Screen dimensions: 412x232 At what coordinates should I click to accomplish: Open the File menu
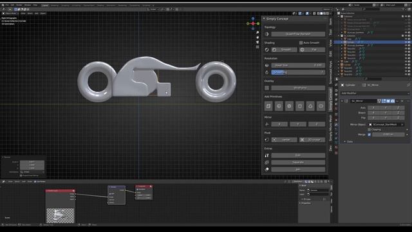[x=7, y=5]
